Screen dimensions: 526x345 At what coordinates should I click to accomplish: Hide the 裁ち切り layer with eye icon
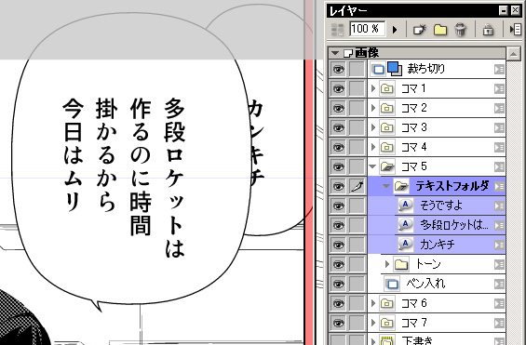[x=339, y=70]
